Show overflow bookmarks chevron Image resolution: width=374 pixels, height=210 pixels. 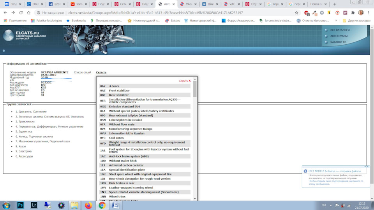click(336, 21)
